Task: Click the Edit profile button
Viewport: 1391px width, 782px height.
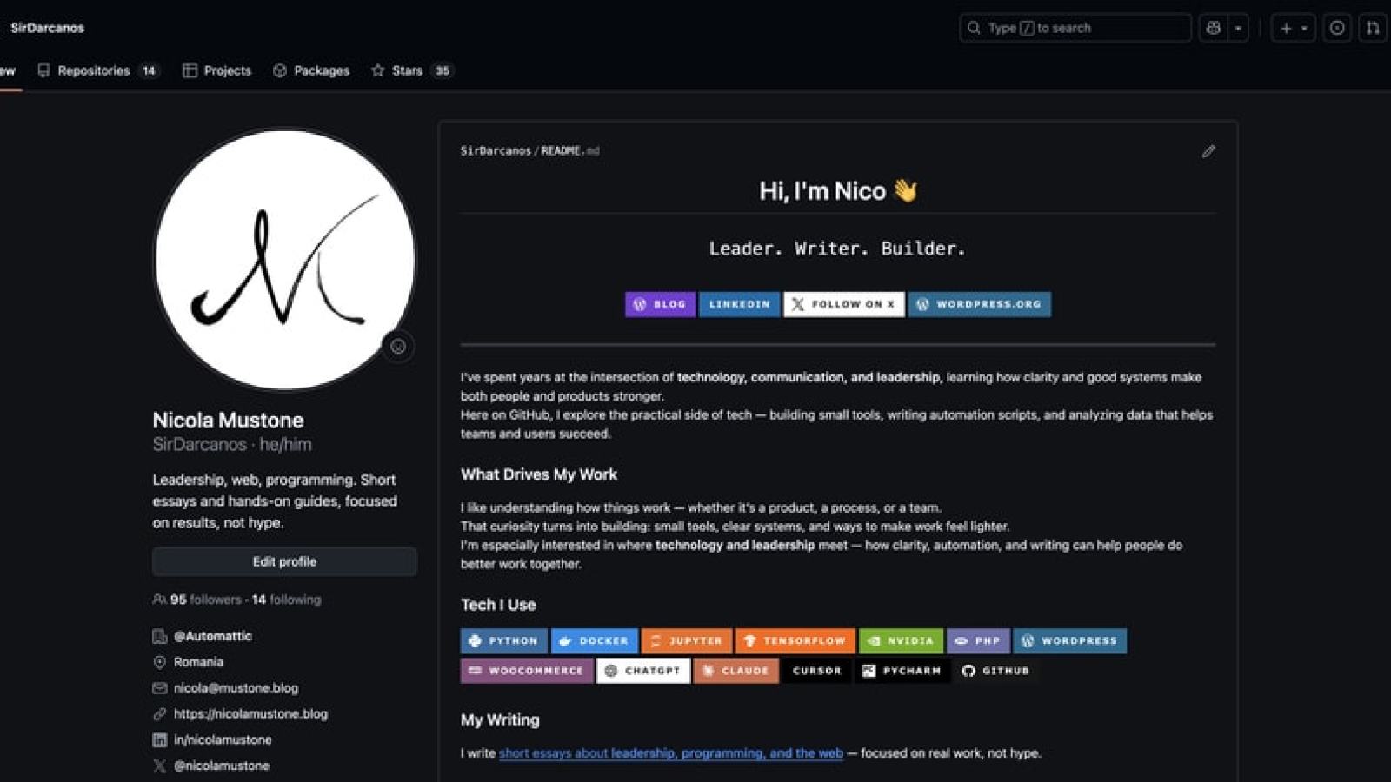Action: [x=284, y=561]
